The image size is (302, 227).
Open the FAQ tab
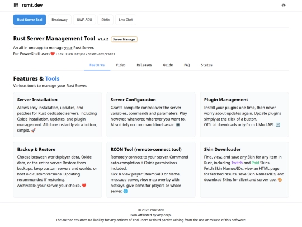click(x=187, y=65)
